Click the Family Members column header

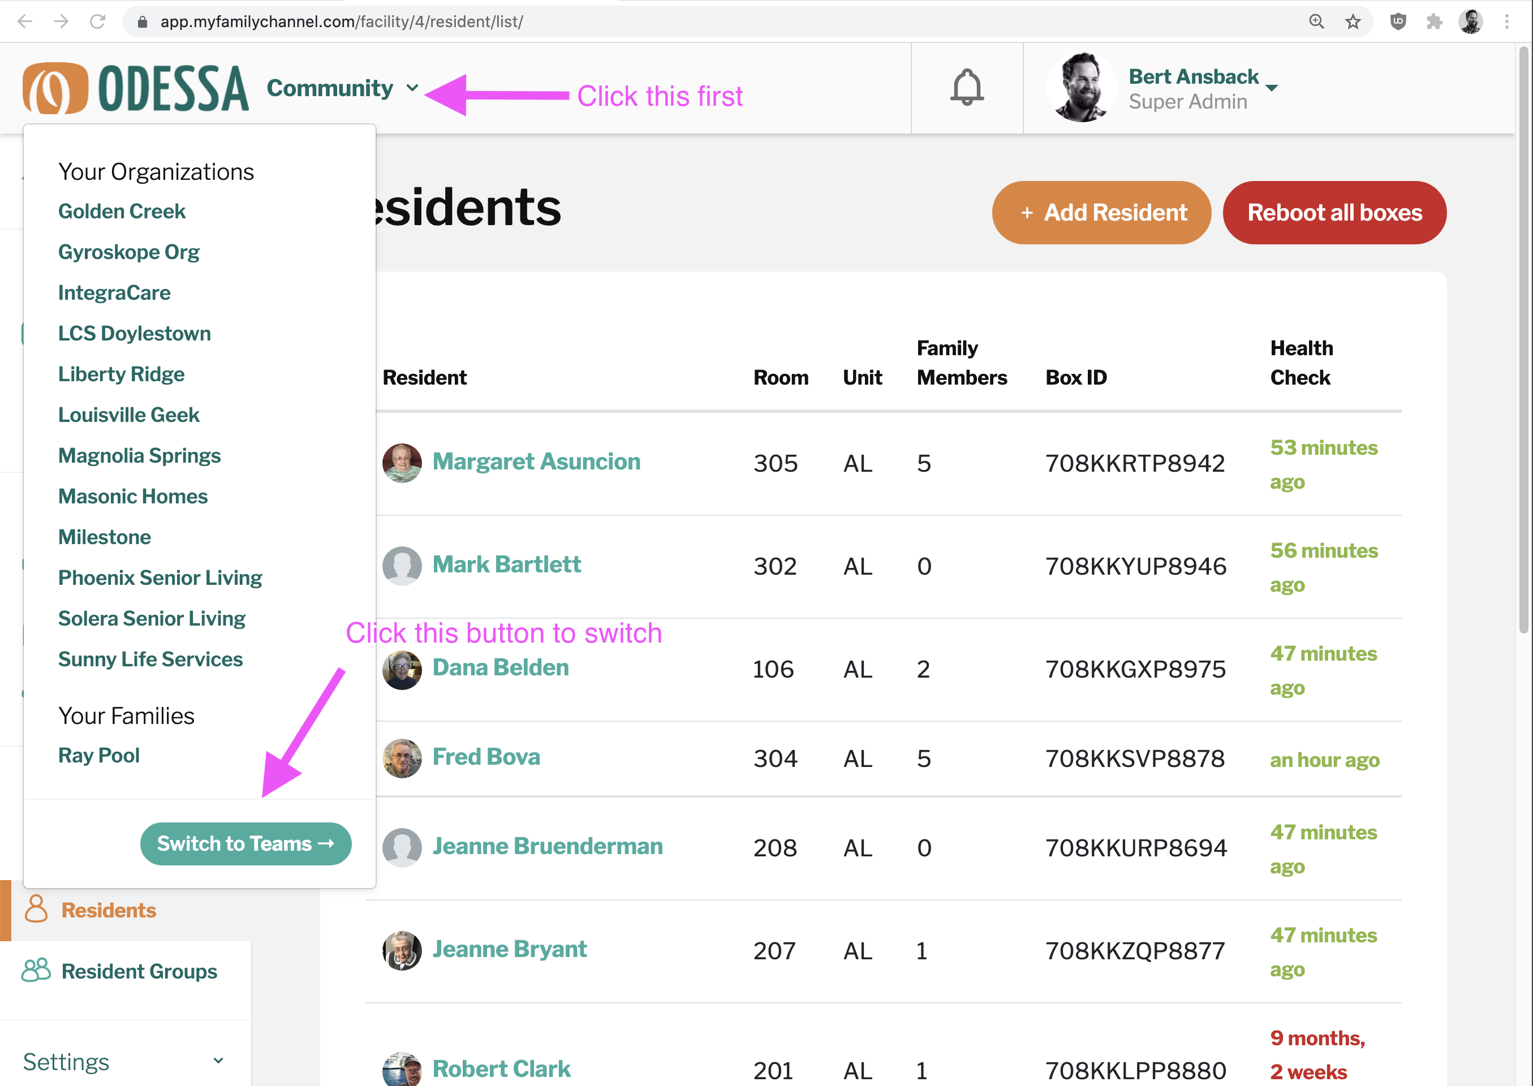point(962,363)
